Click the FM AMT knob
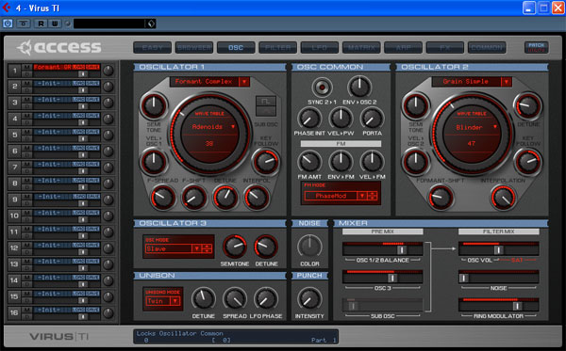566x351 pixels. point(309,161)
